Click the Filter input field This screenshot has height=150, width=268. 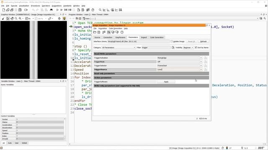[x=156, y=47]
